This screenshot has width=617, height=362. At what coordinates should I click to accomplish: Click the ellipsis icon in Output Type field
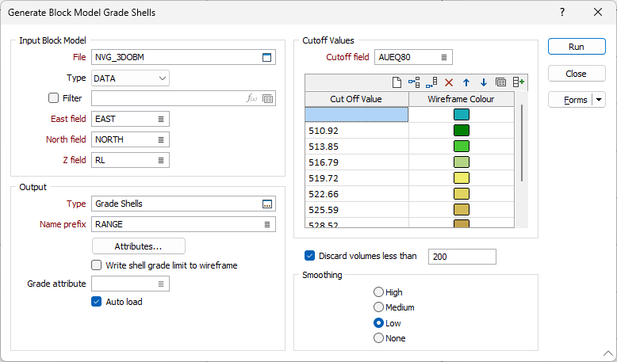click(267, 204)
